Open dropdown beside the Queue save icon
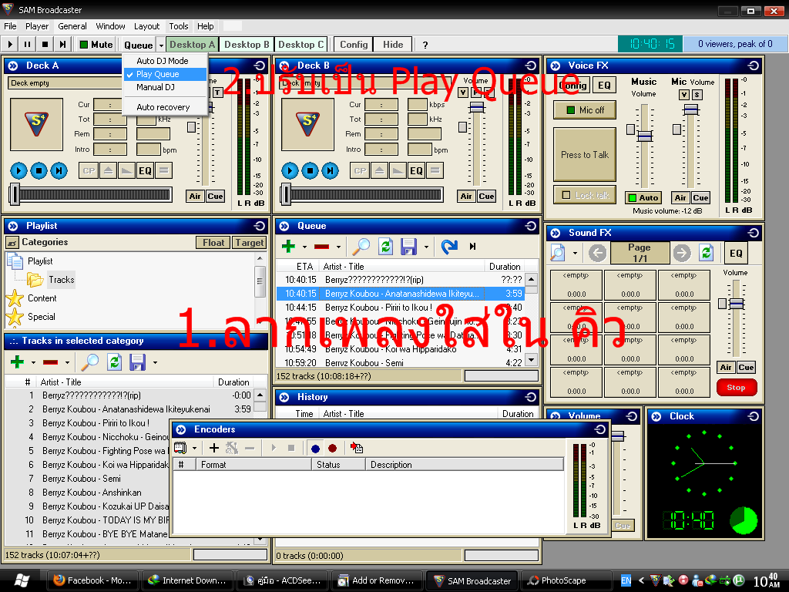 [426, 247]
